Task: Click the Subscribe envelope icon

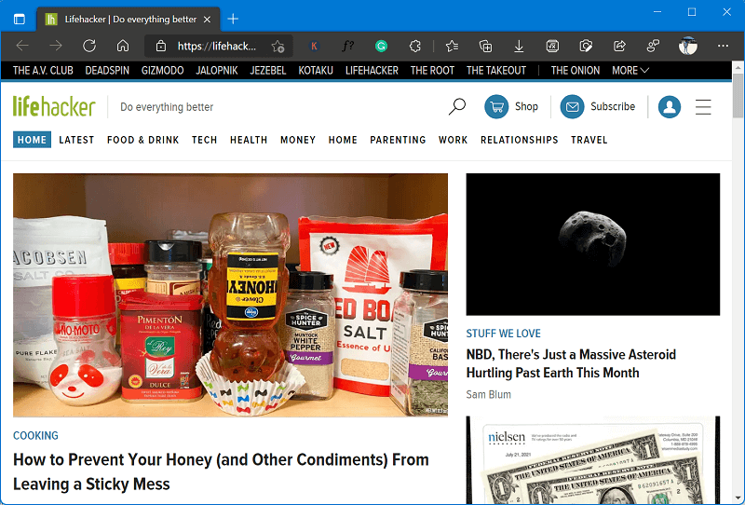Action: click(x=572, y=106)
